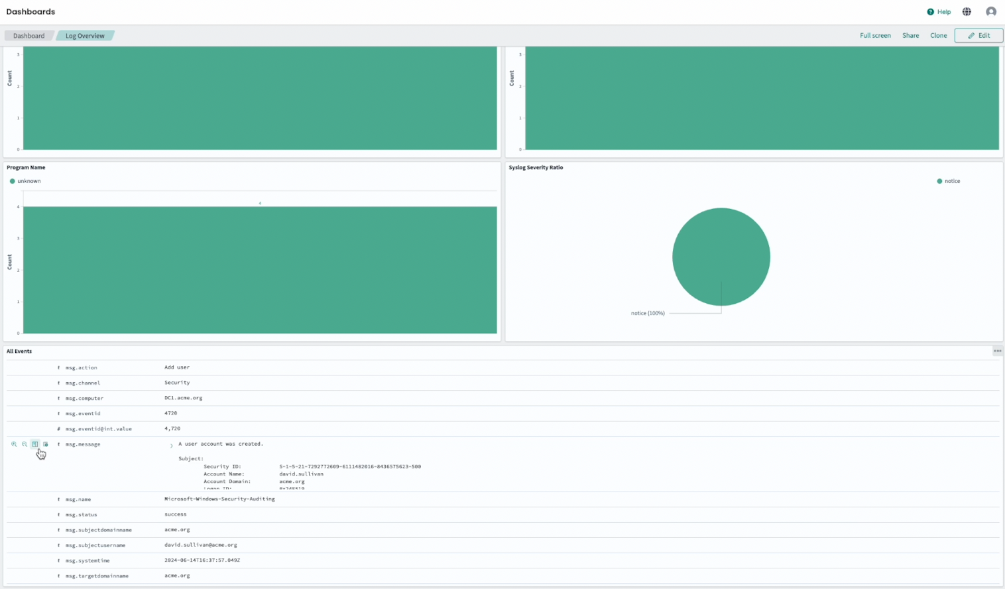Image resolution: width=1005 pixels, height=589 pixels.
Task: Click the 'Security' channel value
Action: click(x=177, y=383)
